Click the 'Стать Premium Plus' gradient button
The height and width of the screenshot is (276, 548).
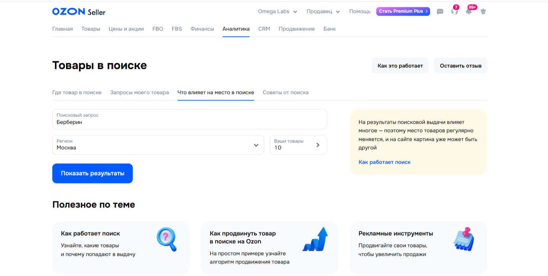403,11
